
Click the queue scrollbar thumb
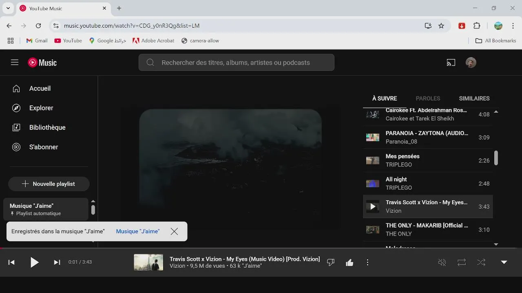click(x=496, y=158)
